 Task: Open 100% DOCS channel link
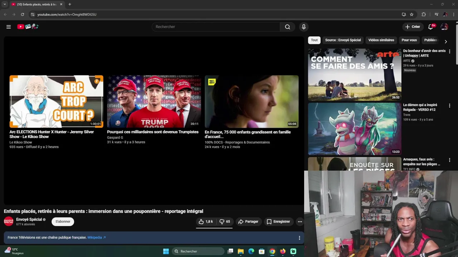coord(237,142)
